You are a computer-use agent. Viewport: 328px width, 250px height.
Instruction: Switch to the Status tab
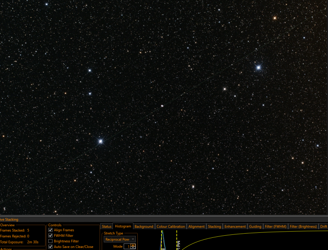(107, 226)
